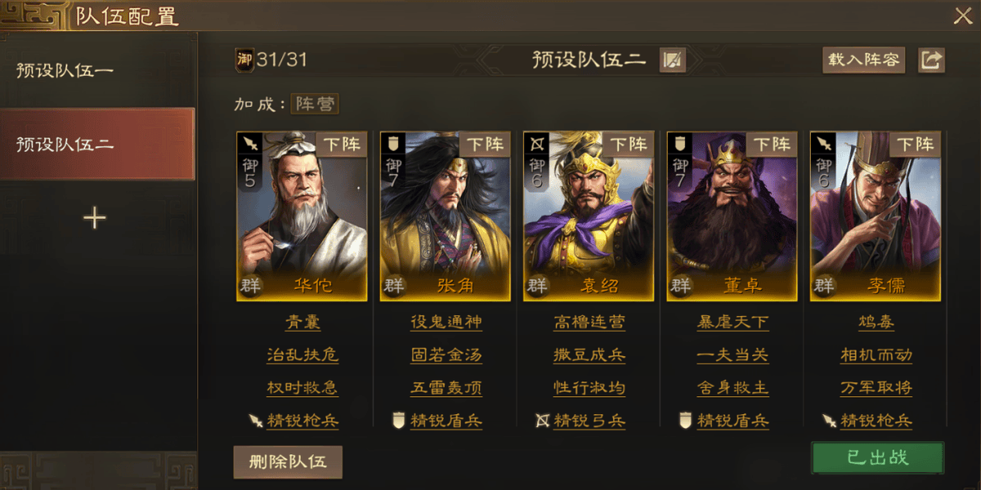Viewport: 981px width, 490px height.
Task: Open the 青囊 skill link under 华佗
Action: tap(302, 323)
